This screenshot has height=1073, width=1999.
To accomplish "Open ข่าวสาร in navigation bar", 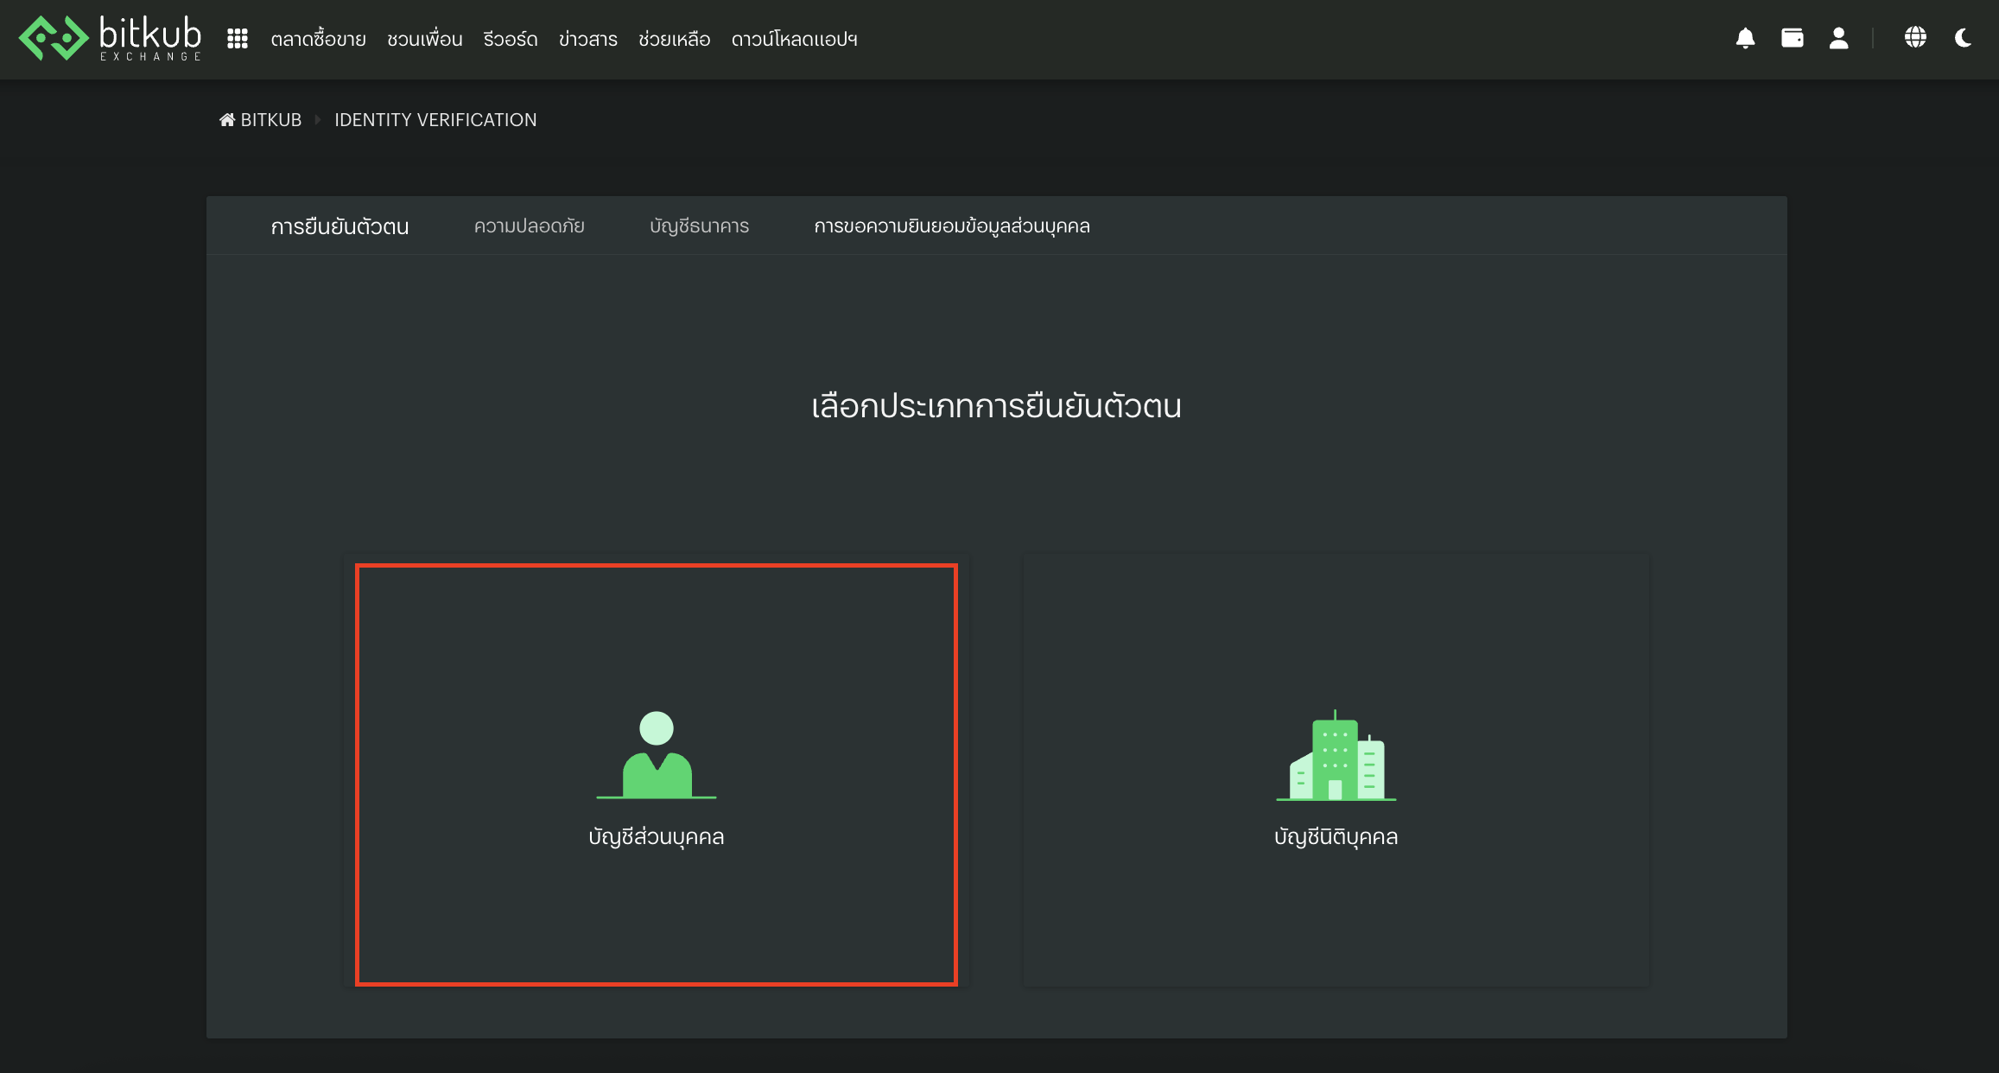I will click(x=587, y=40).
